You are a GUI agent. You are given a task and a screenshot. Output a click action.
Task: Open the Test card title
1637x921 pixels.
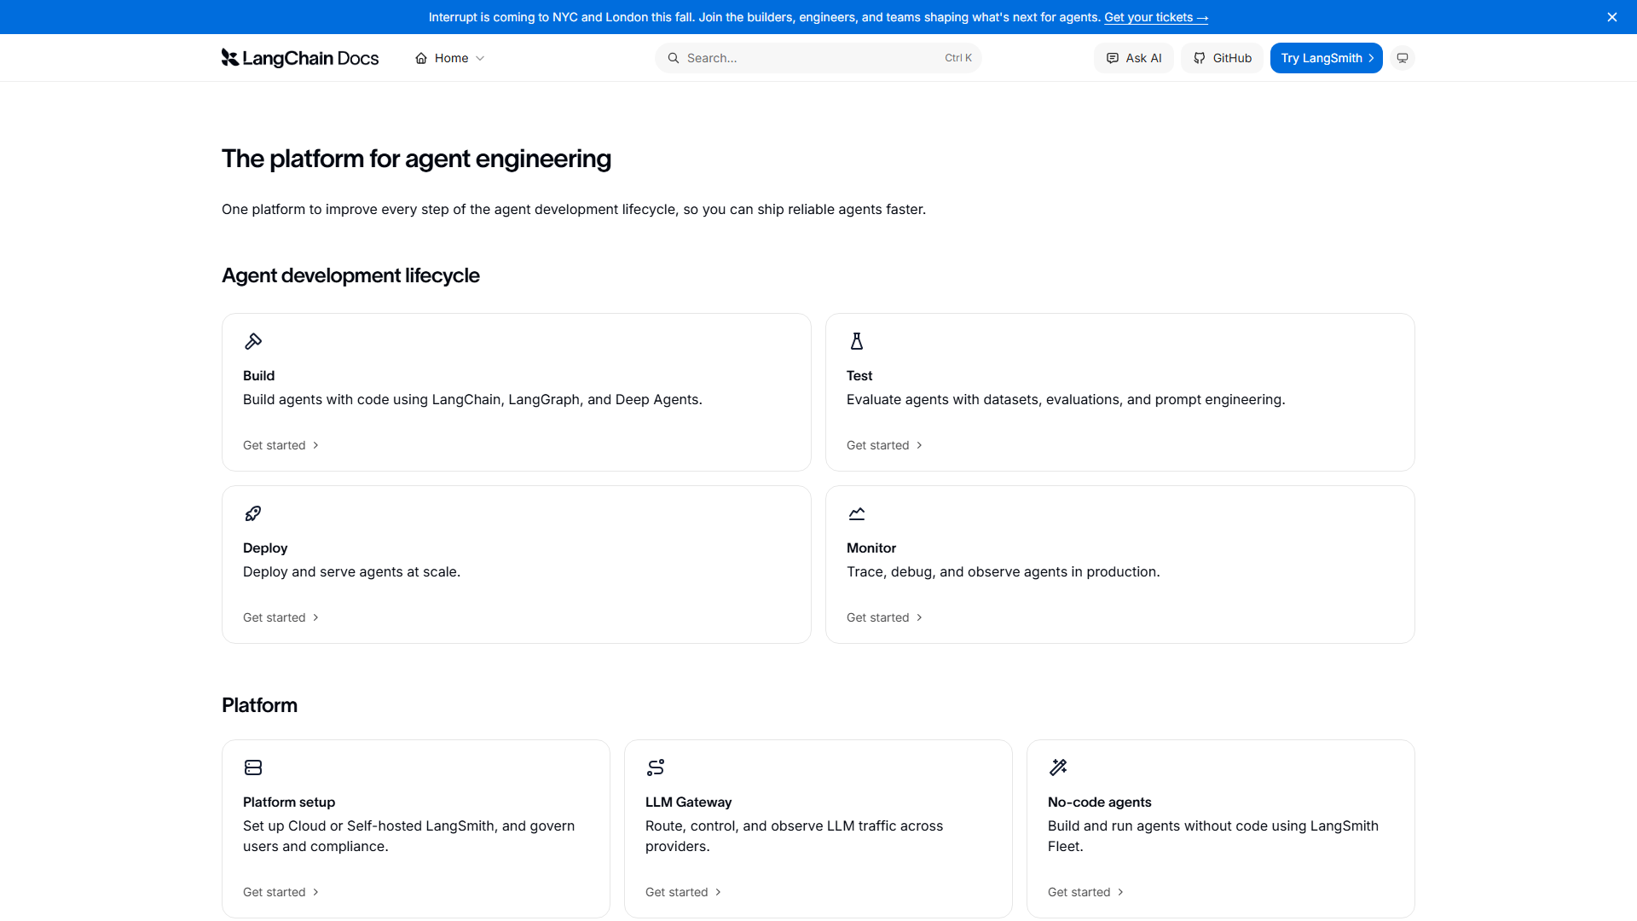859,375
